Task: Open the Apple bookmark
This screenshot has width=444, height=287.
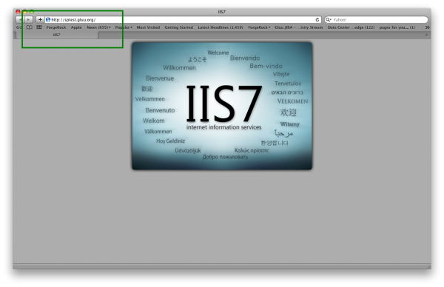Action: tap(76, 27)
